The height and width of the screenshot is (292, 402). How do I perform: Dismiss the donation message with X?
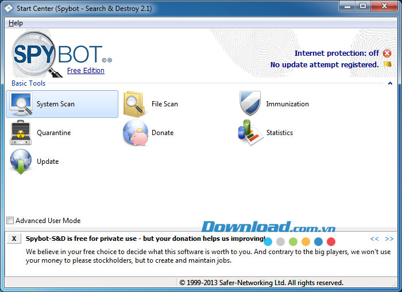(x=14, y=239)
